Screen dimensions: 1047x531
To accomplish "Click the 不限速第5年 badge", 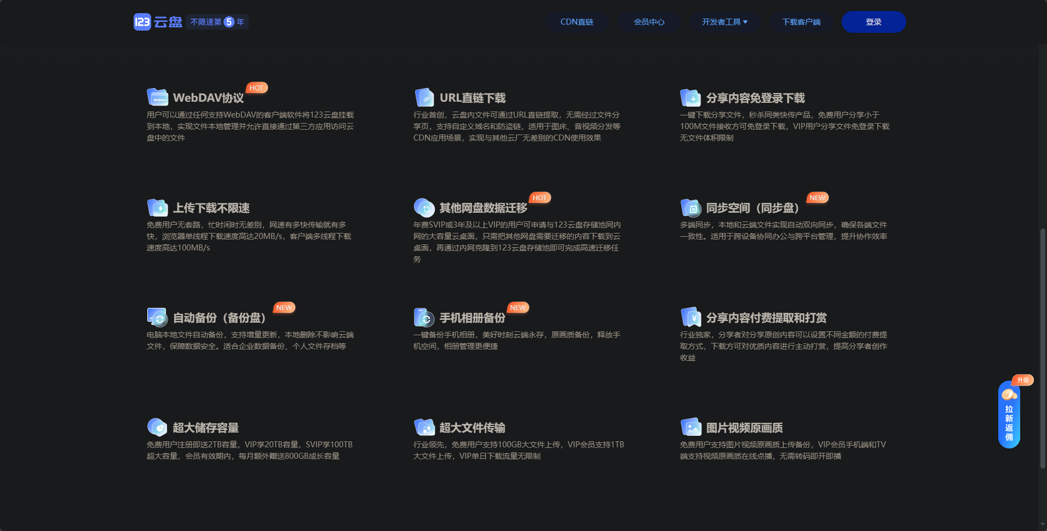I will (217, 22).
